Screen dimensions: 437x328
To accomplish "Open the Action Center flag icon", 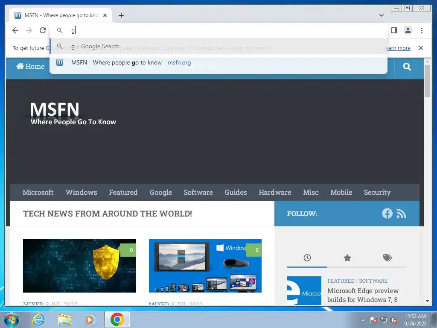I will click(373, 320).
